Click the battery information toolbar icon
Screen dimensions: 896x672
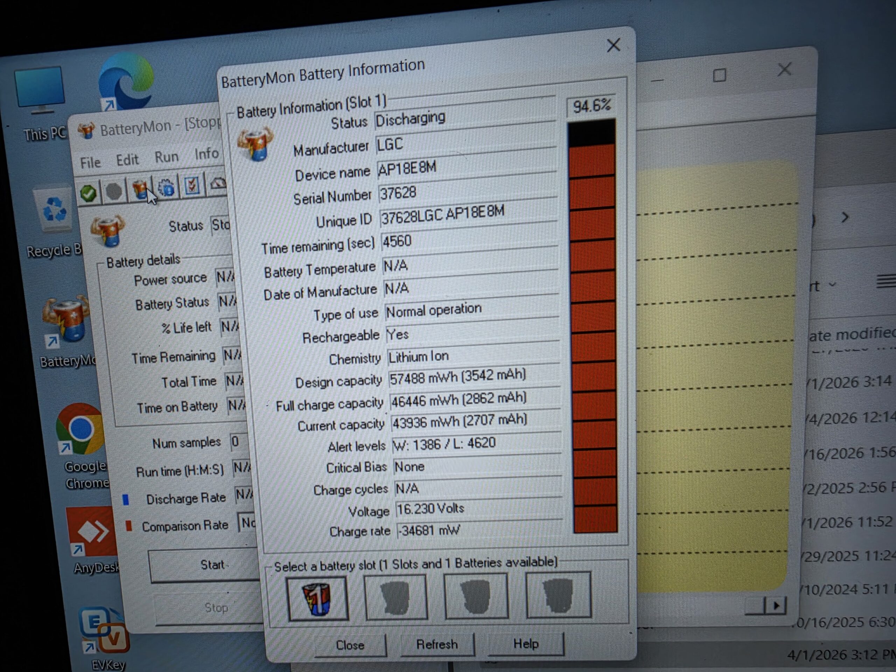click(140, 189)
